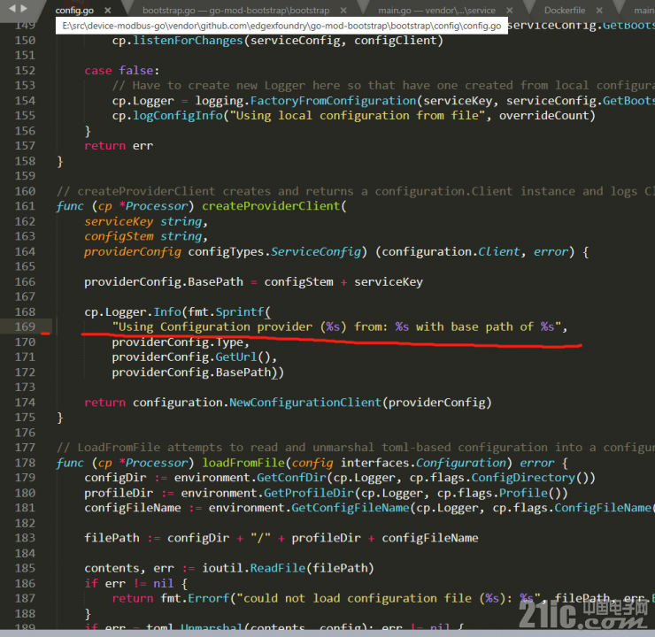
Task: Click 'configStem string,' parameter on line 163
Action: [146, 236]
